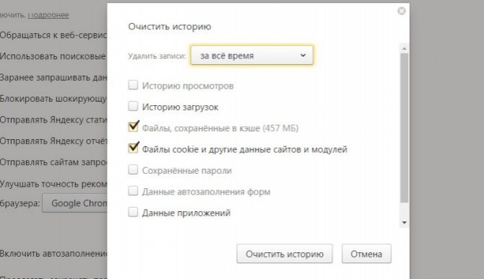Image resolution: width=484 pixels, height=279 pixels.
Task: Click the 'Отмена' button
Action: [366, 254]
